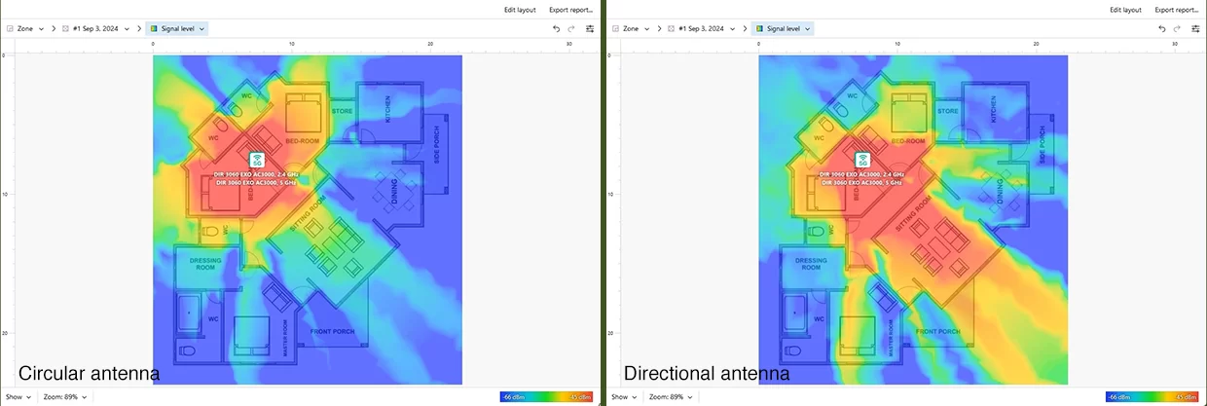Screen dimensions: 1207x406
Task: Click Export report in the Directional antenna panel
Action: 1178,10
